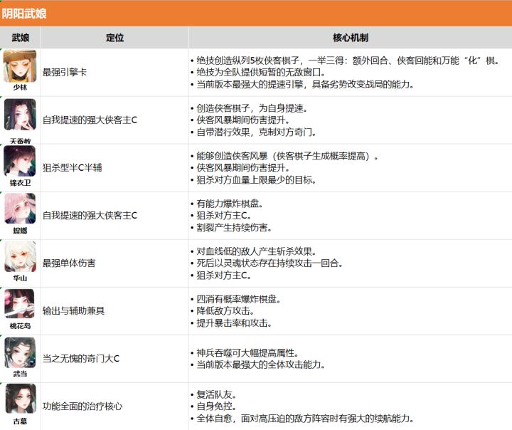Click the 蝗螂 pink-haired character portrait
This screenshot has height=430, width=512.
[20, 209]
